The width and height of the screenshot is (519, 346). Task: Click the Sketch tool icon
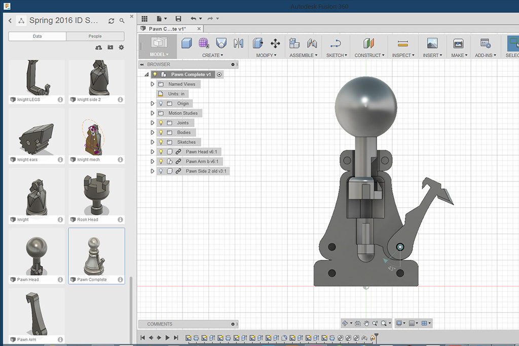(336, 44)
